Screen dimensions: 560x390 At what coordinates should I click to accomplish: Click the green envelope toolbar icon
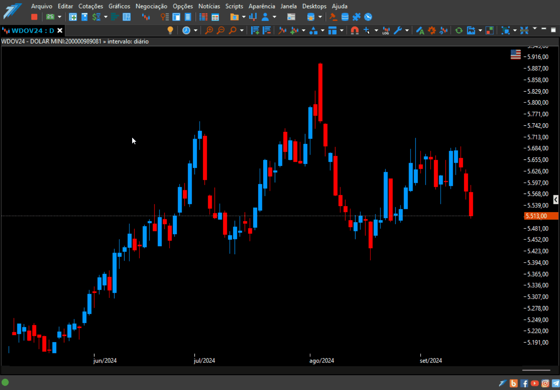50,17
